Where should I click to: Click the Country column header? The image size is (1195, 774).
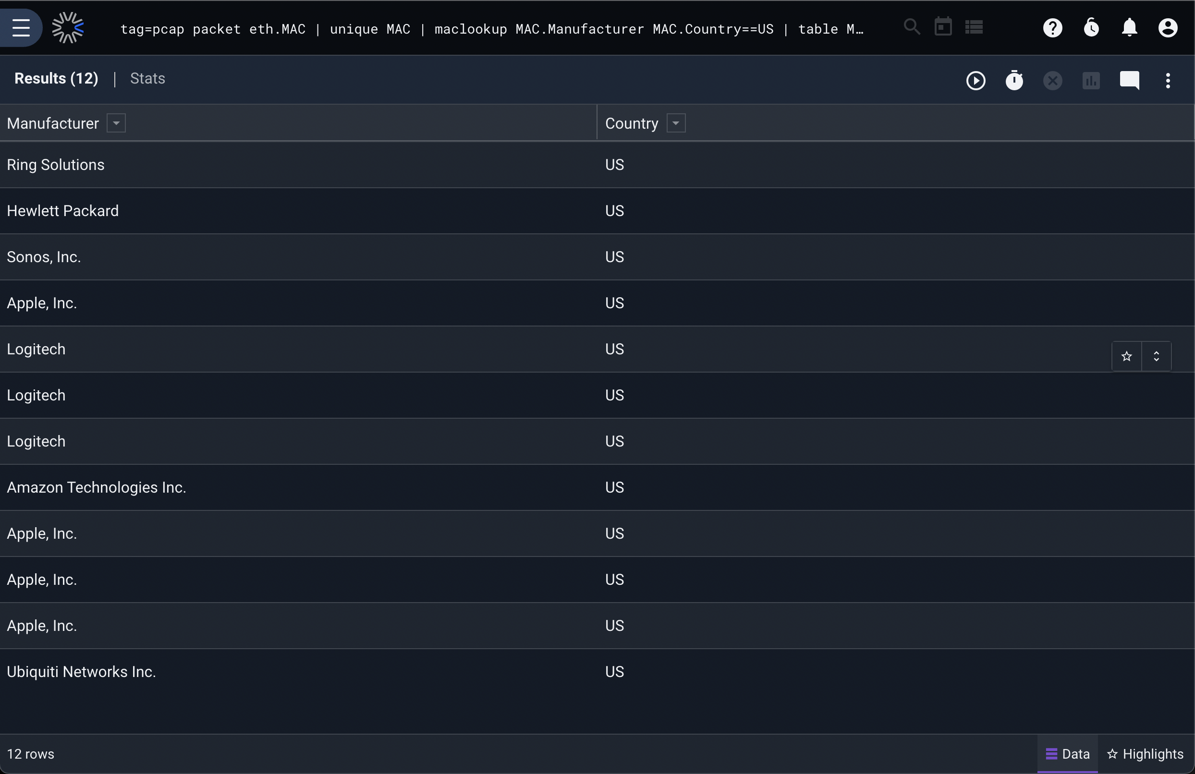[632, 123]
